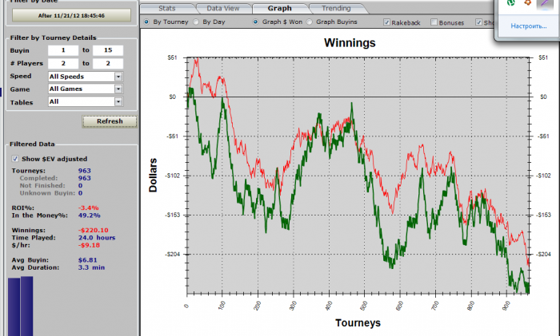
Task: Click the Refresh button
Action: (x=110, y=121)
